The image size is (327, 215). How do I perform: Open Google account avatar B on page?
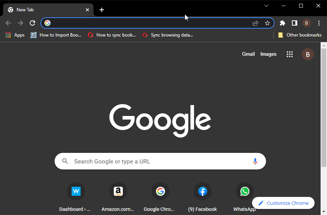pyautogui.click(x=308, y=54)
